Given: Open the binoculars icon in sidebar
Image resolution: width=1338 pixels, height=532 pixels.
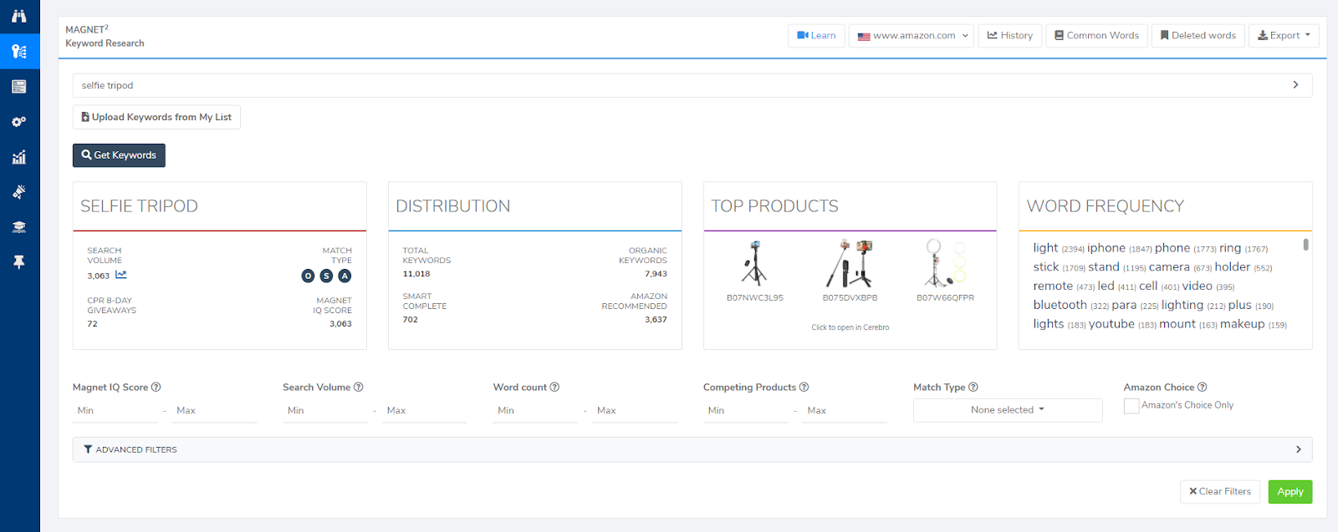Looking at the screenshot, I should coord(19,16).
